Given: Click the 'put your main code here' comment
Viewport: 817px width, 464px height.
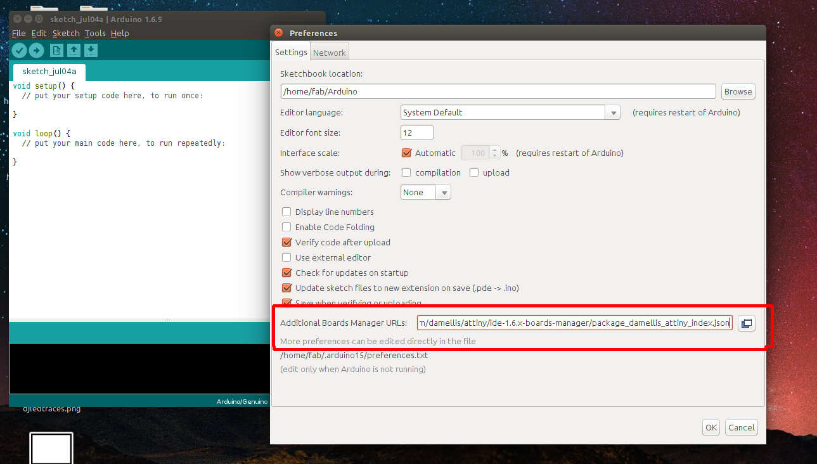Looking at the screenshot, I should [x=124, y=143].
